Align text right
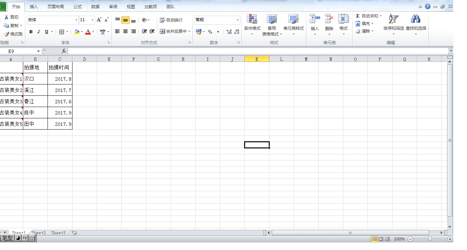 (x=133, y=31)
